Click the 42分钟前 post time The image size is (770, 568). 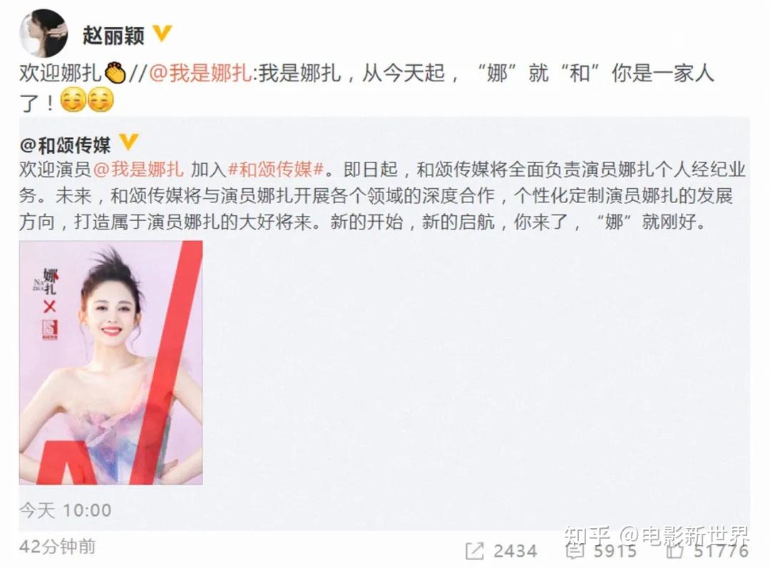click(58, 547)
